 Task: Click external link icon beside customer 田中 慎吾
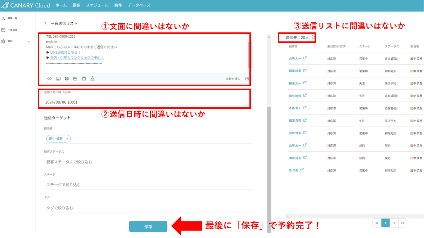point(305,133)
